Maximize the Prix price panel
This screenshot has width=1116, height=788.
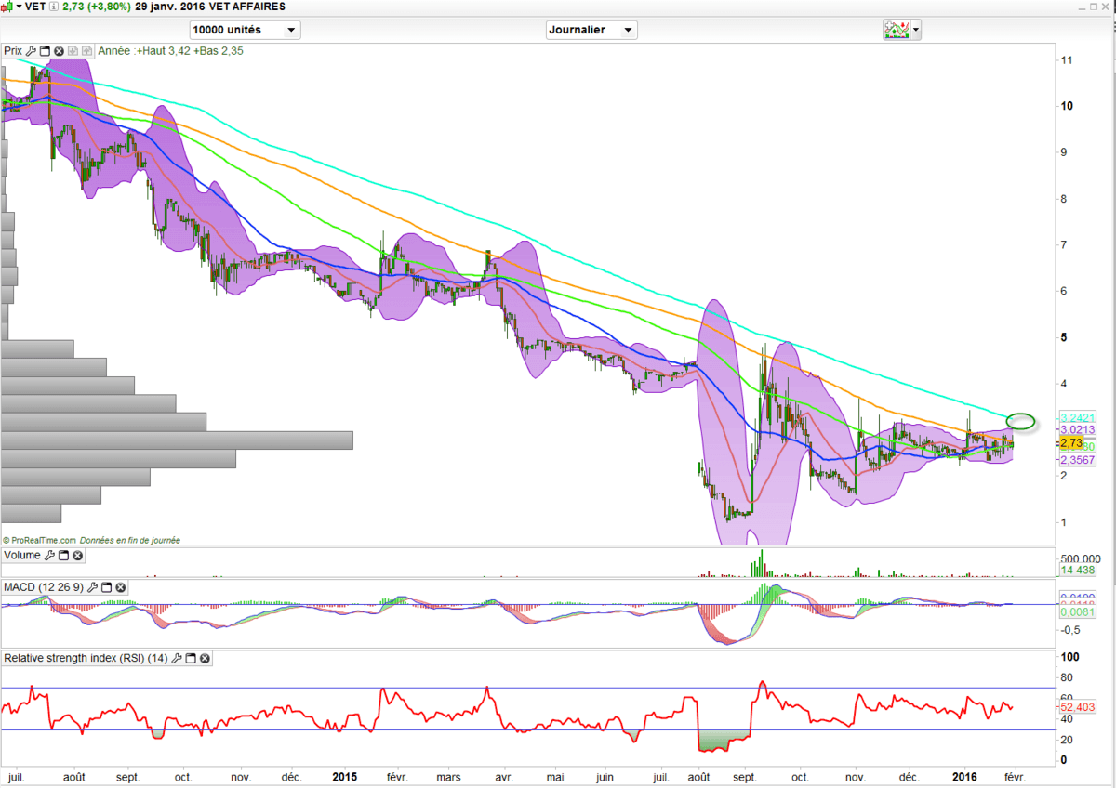pos(45,51)
